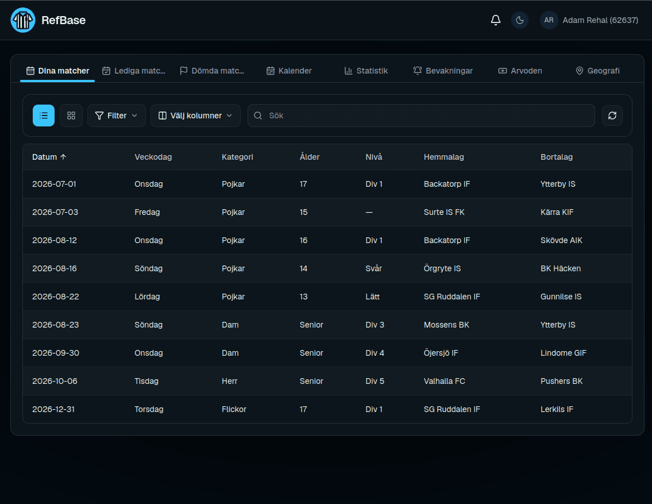Viewport: 652px width, 504px height.
Task: Switch to grid view layout
Action: (71, 116)
